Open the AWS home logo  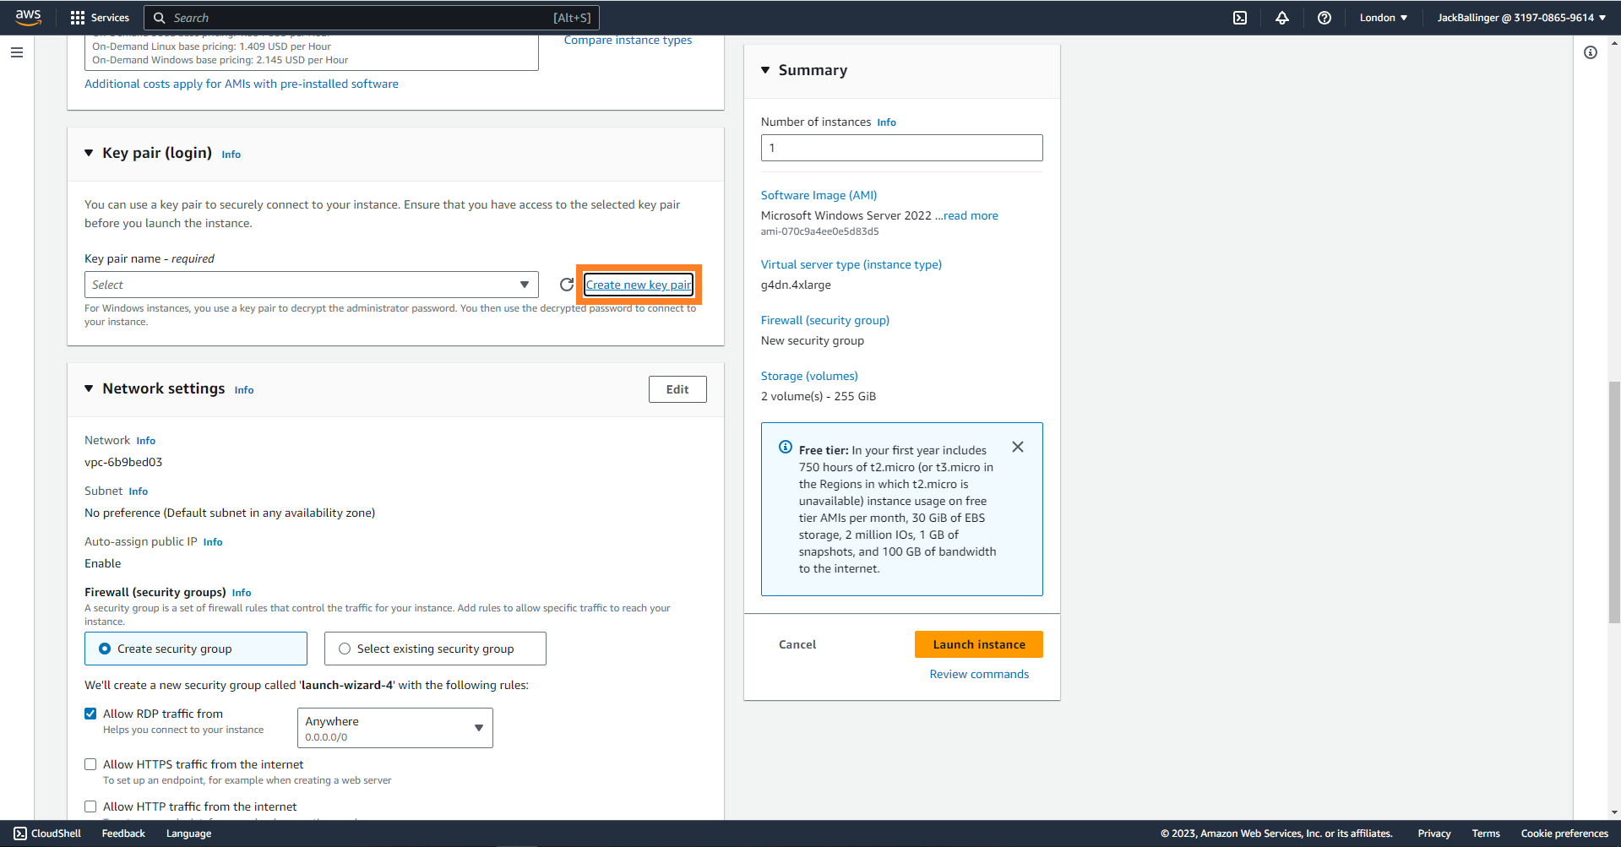28,17
